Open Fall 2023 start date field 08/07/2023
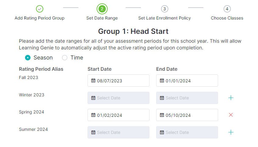This screenshot has height=147, width=258. coord(118,81)
